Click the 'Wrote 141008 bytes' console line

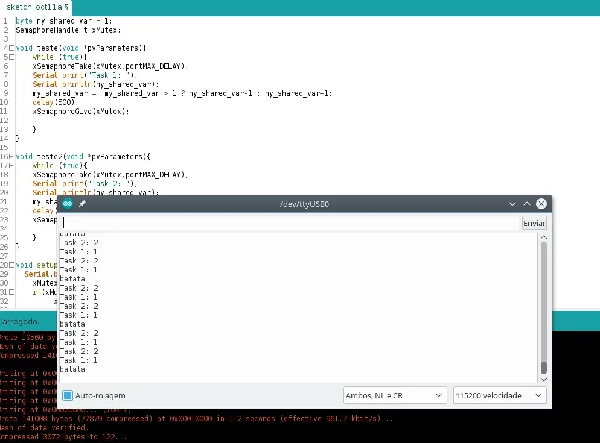[196, 418]
